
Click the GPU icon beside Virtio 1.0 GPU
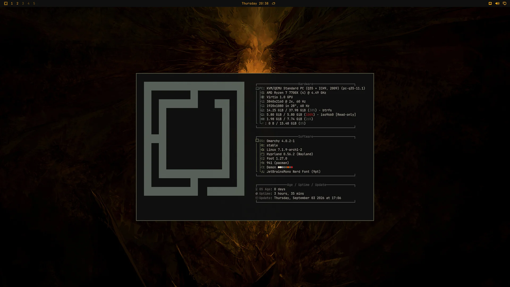(263, 97)
